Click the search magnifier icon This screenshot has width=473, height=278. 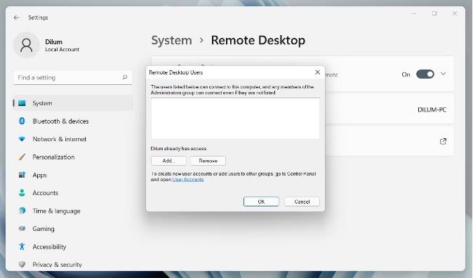click(x=125, y=78)
